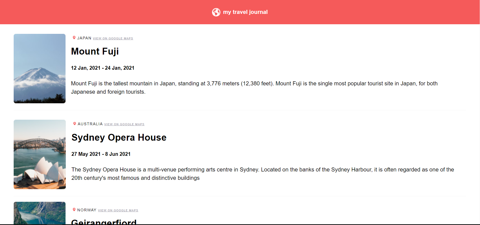Click the red header banner

click(101, 12)
